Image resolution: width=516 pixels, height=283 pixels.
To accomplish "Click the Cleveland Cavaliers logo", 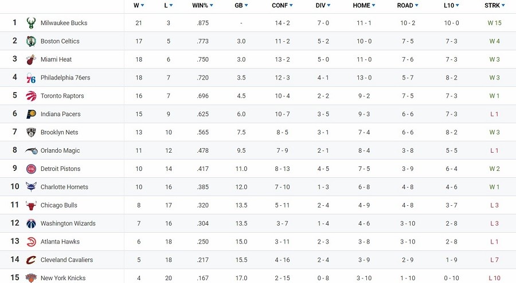I will pos(31,260).
